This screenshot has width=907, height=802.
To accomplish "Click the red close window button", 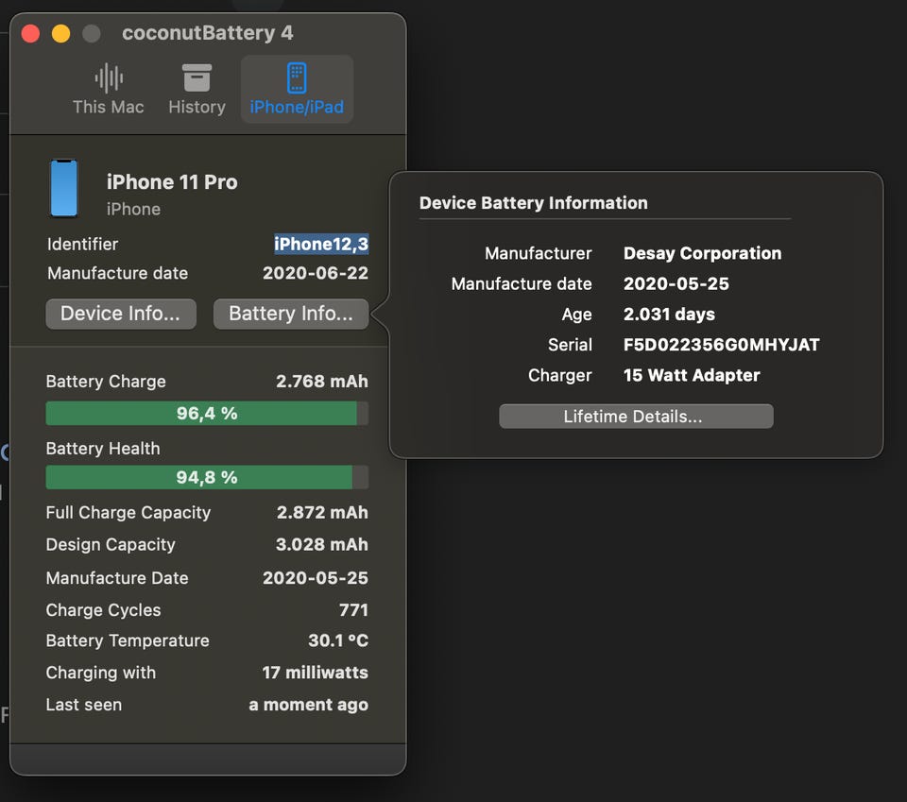I will 30,34.
